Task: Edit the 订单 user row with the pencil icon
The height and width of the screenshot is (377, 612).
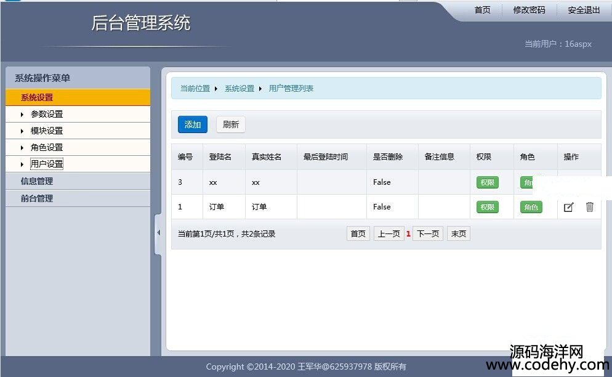Action: tap(569, 207)
